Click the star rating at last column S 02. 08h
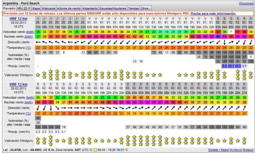The image size is (257, 154). click(x=250, y=75)
